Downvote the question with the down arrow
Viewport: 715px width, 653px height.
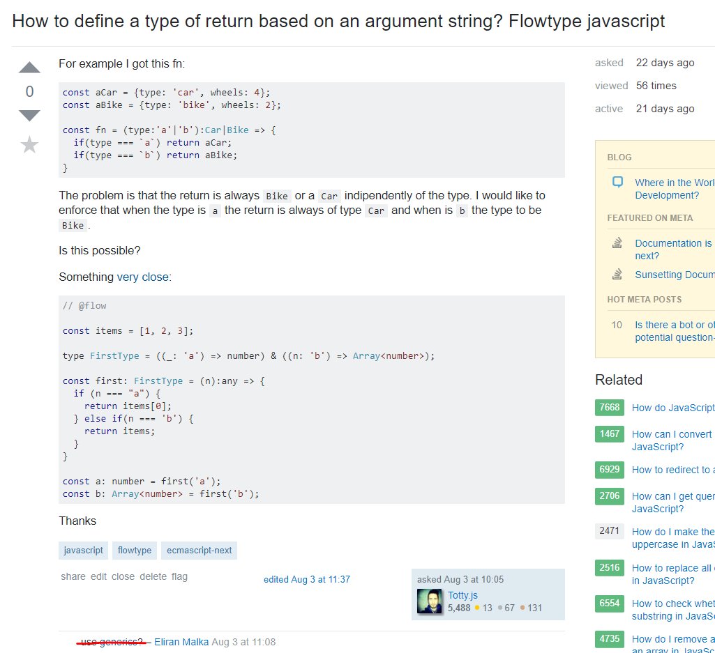click(29, 115)
